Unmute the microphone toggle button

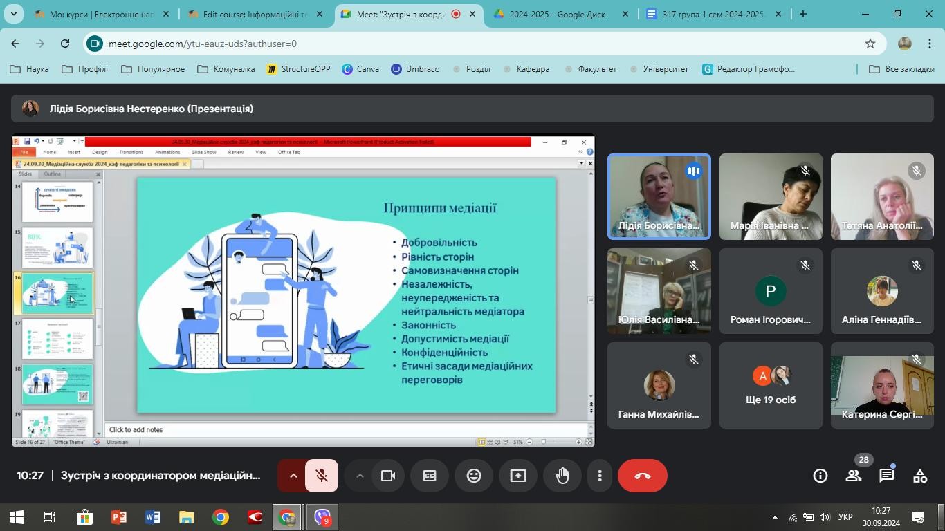point(322,476)
